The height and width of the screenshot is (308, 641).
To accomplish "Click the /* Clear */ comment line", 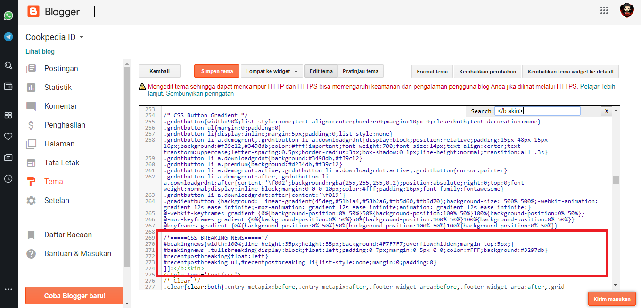I will click(181, 281).
